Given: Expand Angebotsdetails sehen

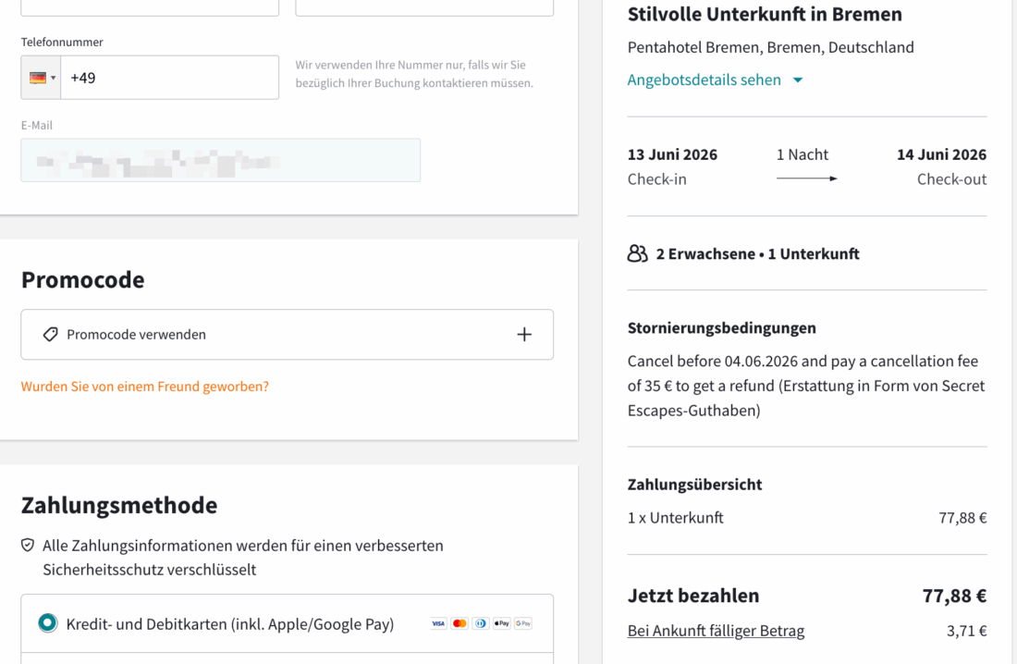Looking at the screenshot, I should [715, 80].
